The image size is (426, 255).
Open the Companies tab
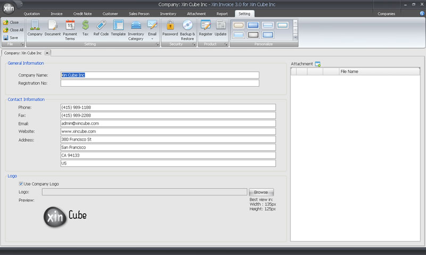pos(386,14)
